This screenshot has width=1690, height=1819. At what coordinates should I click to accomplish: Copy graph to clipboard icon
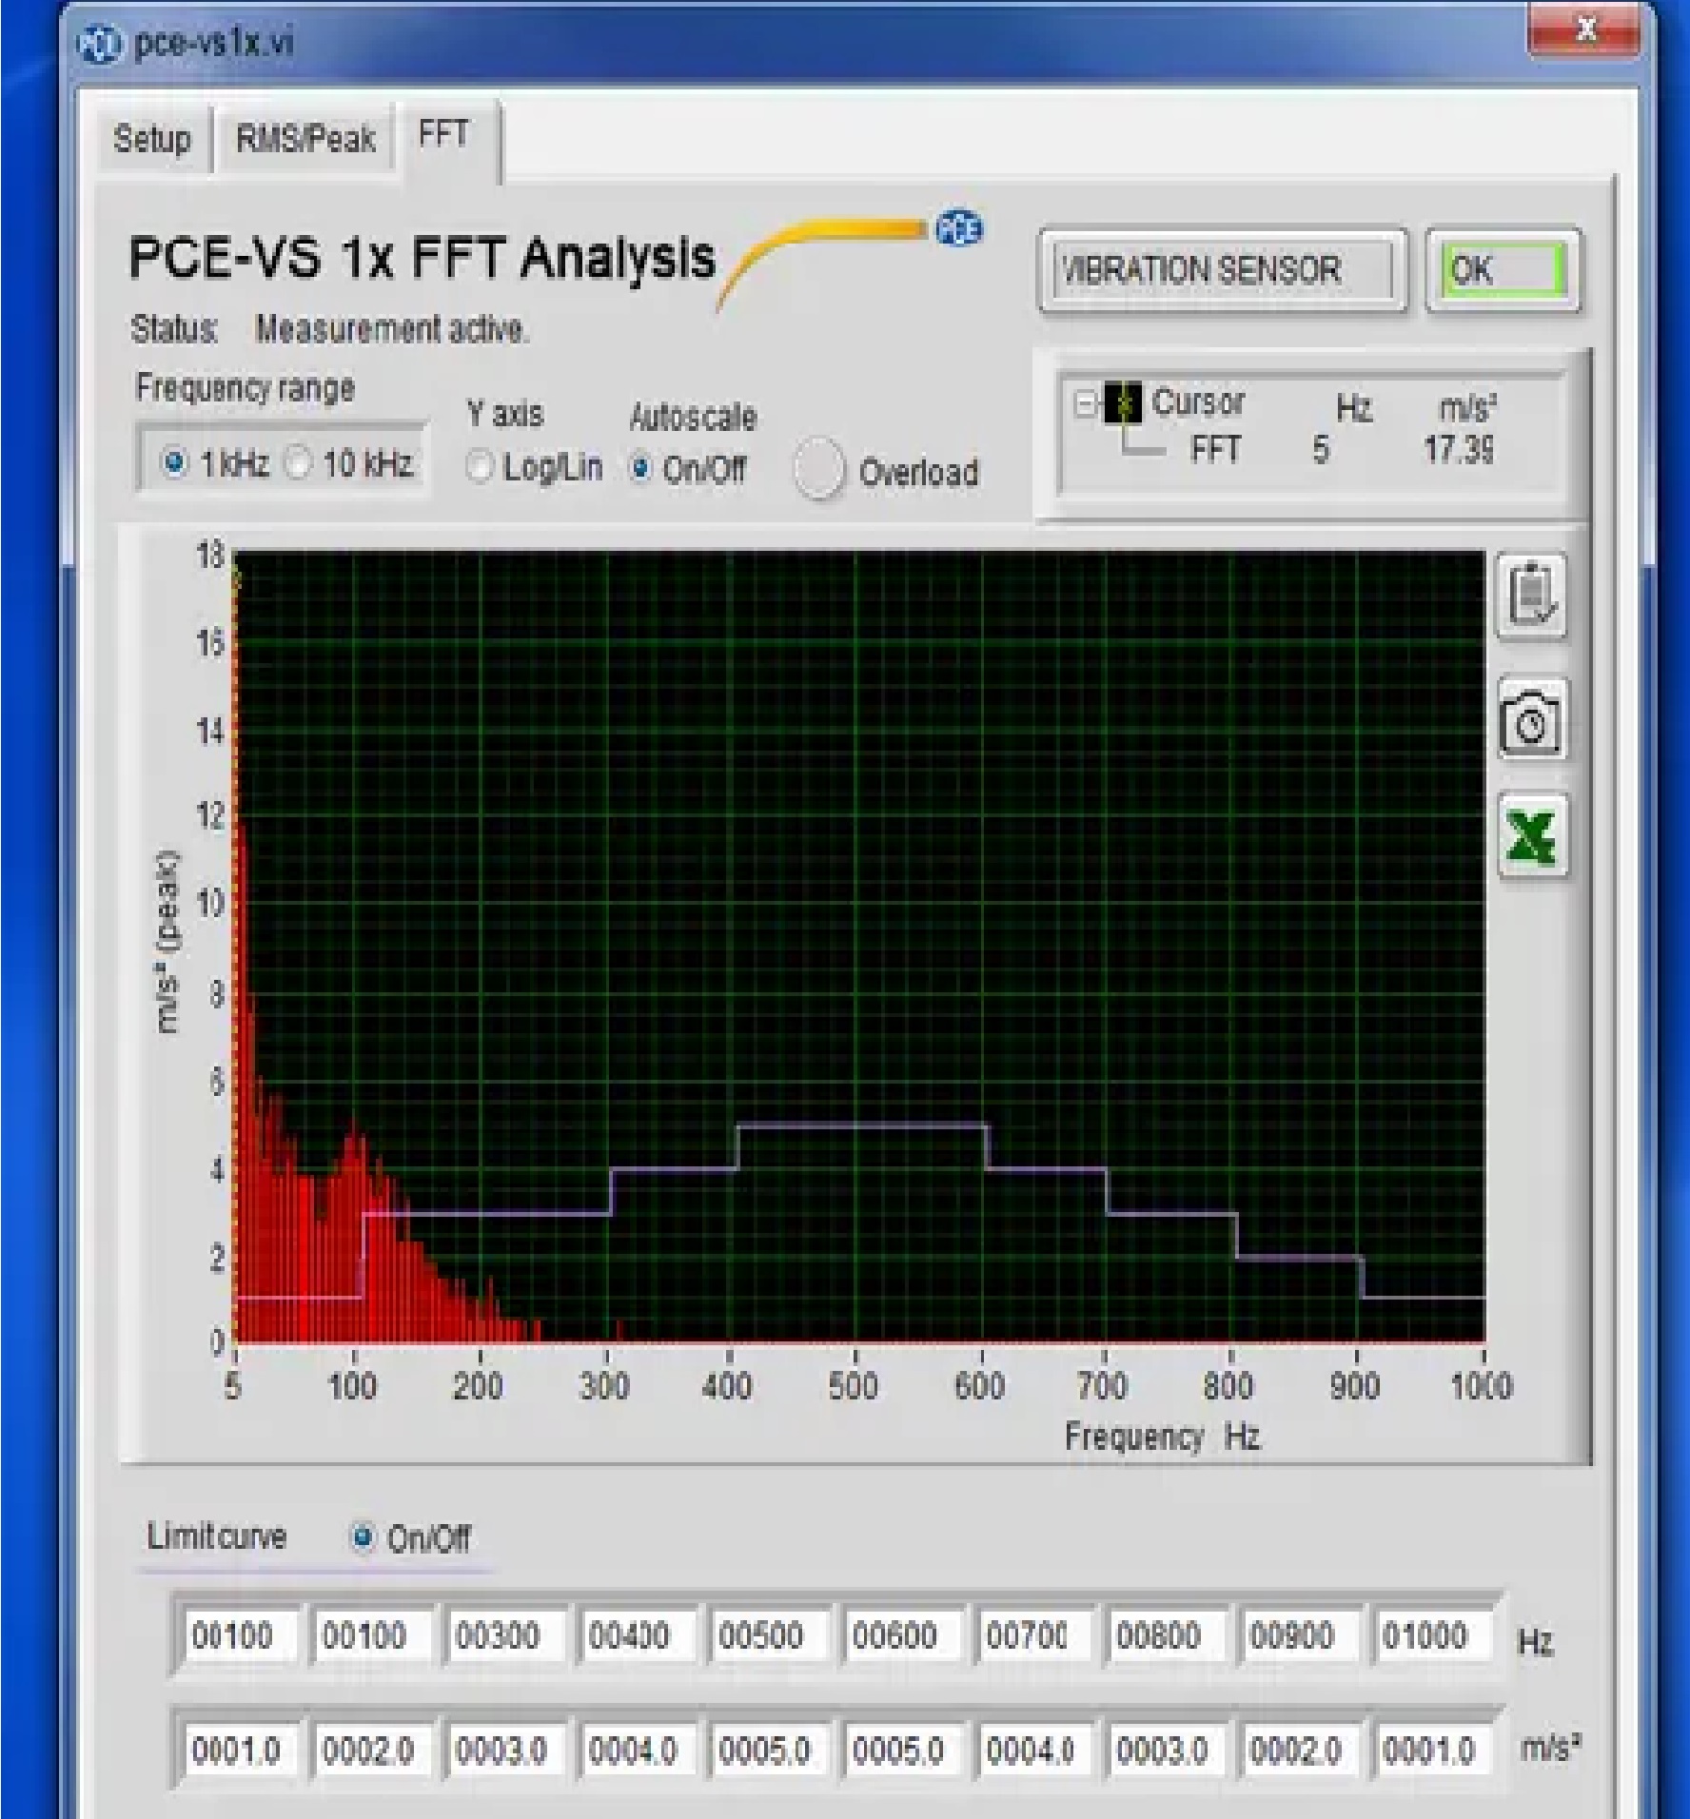point(1531,597)
